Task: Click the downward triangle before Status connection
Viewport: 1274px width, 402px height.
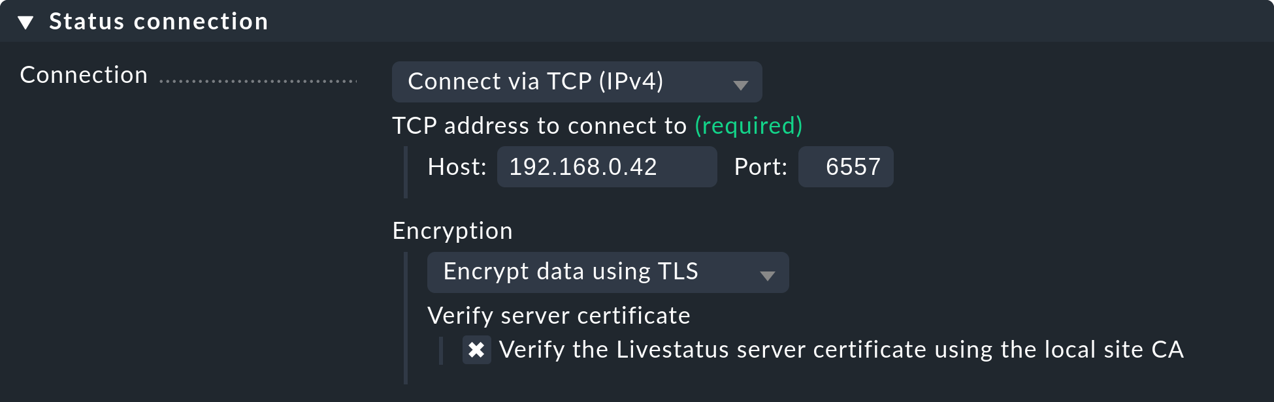Action: coord(24,21)
